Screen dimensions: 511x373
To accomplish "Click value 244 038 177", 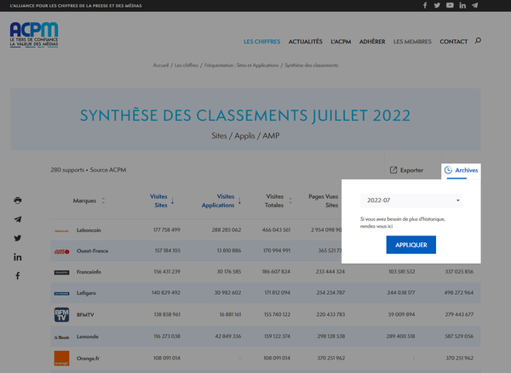I will (x=401, y=292).
